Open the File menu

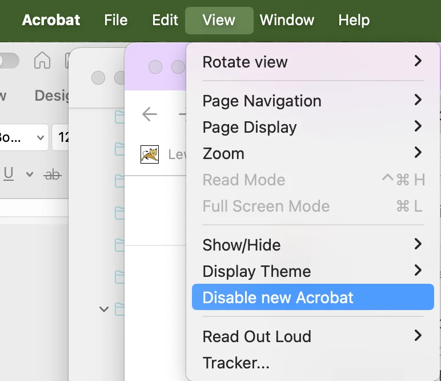tap(116, 20)
